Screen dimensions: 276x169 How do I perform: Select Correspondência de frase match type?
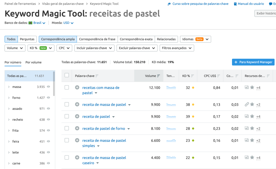[x=97, y=39]
